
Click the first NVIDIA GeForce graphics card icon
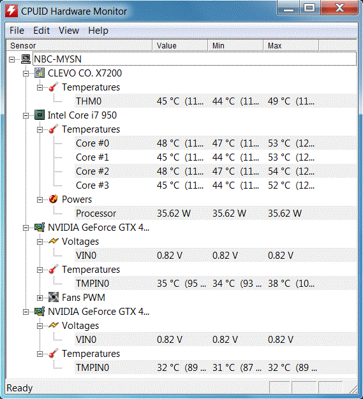40,227
